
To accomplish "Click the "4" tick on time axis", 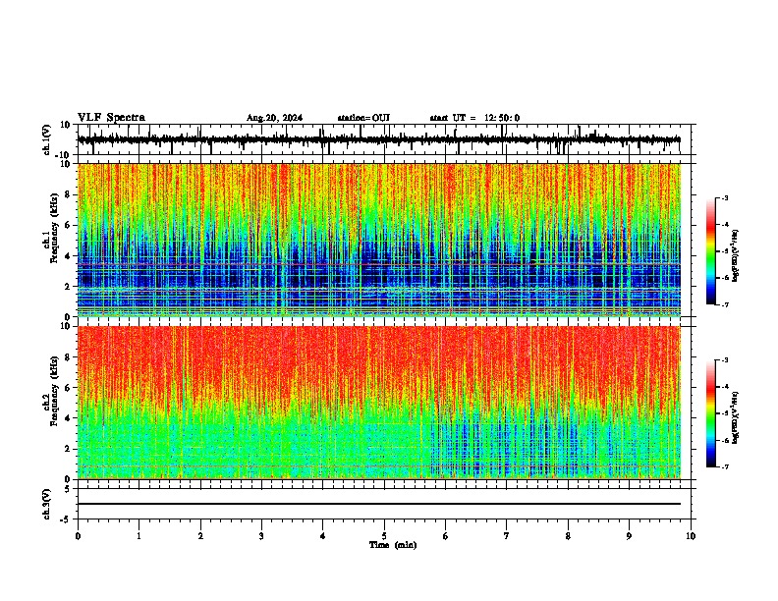I will [x=323, y=536].
